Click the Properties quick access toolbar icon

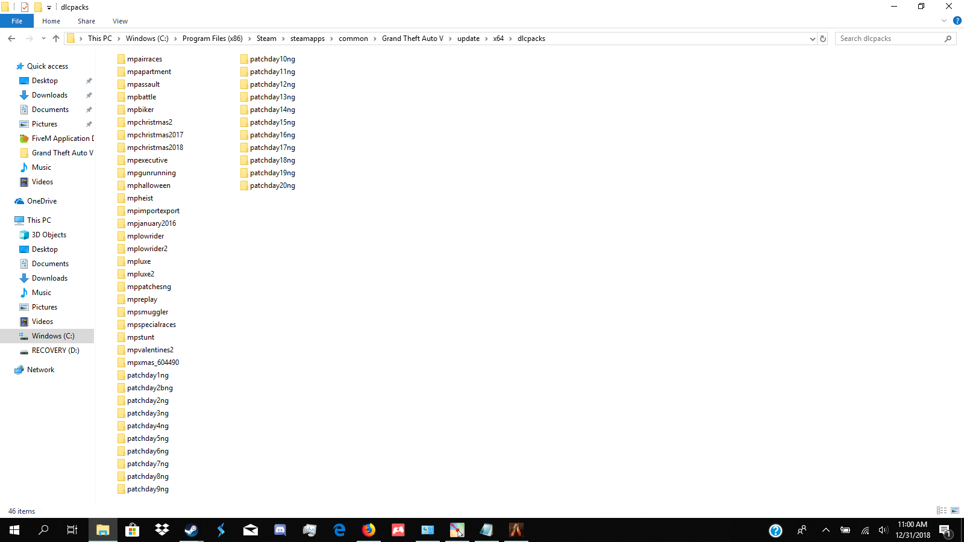[x=25, y=7]
